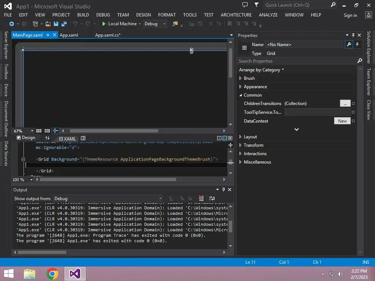This screenshot has width=375, height=281.
Task: Swap Design and XAML panes
Action: click(x=47, y=138)
